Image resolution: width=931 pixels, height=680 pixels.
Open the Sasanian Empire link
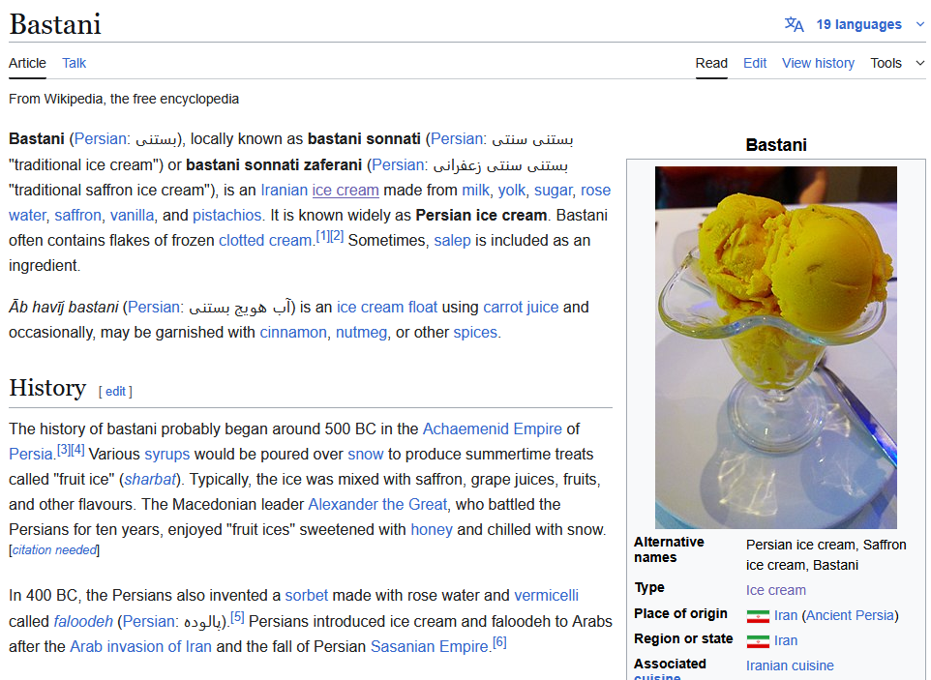tap(430, 646)
